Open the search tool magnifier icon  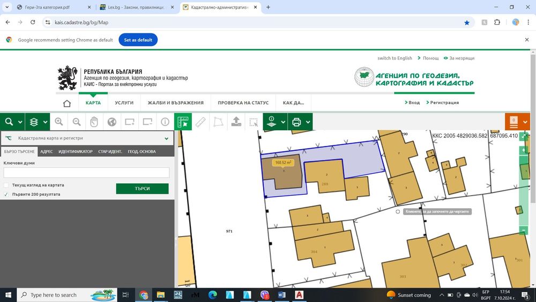click(x=9, y=122)
